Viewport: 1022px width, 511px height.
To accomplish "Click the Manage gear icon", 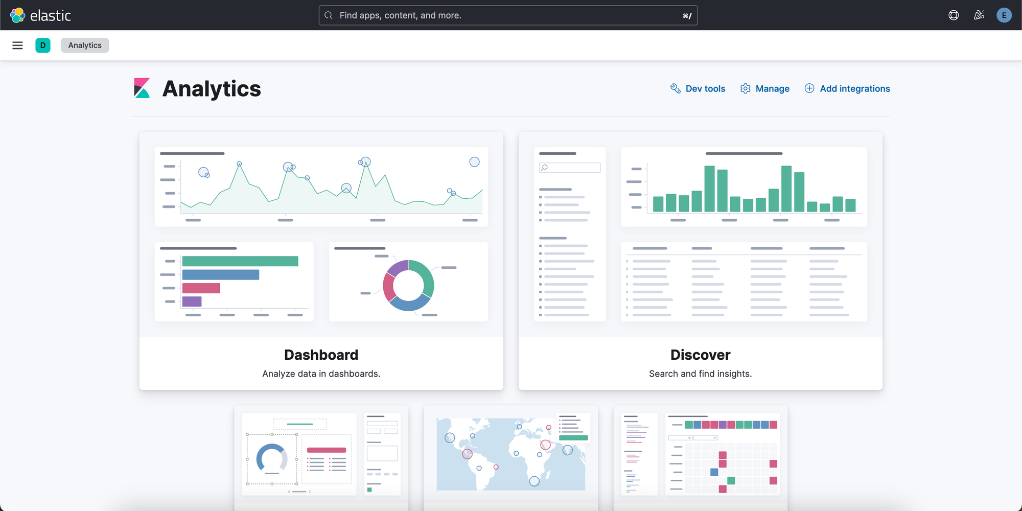I will (746, 88).
